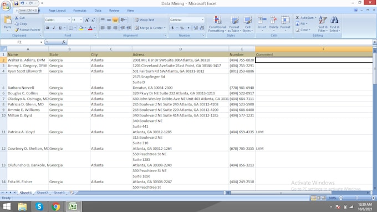The width and height of the screenshot is (377, 212).
Task: Click the Copy button in Clipboard group
Action: (x=21, y=24)
